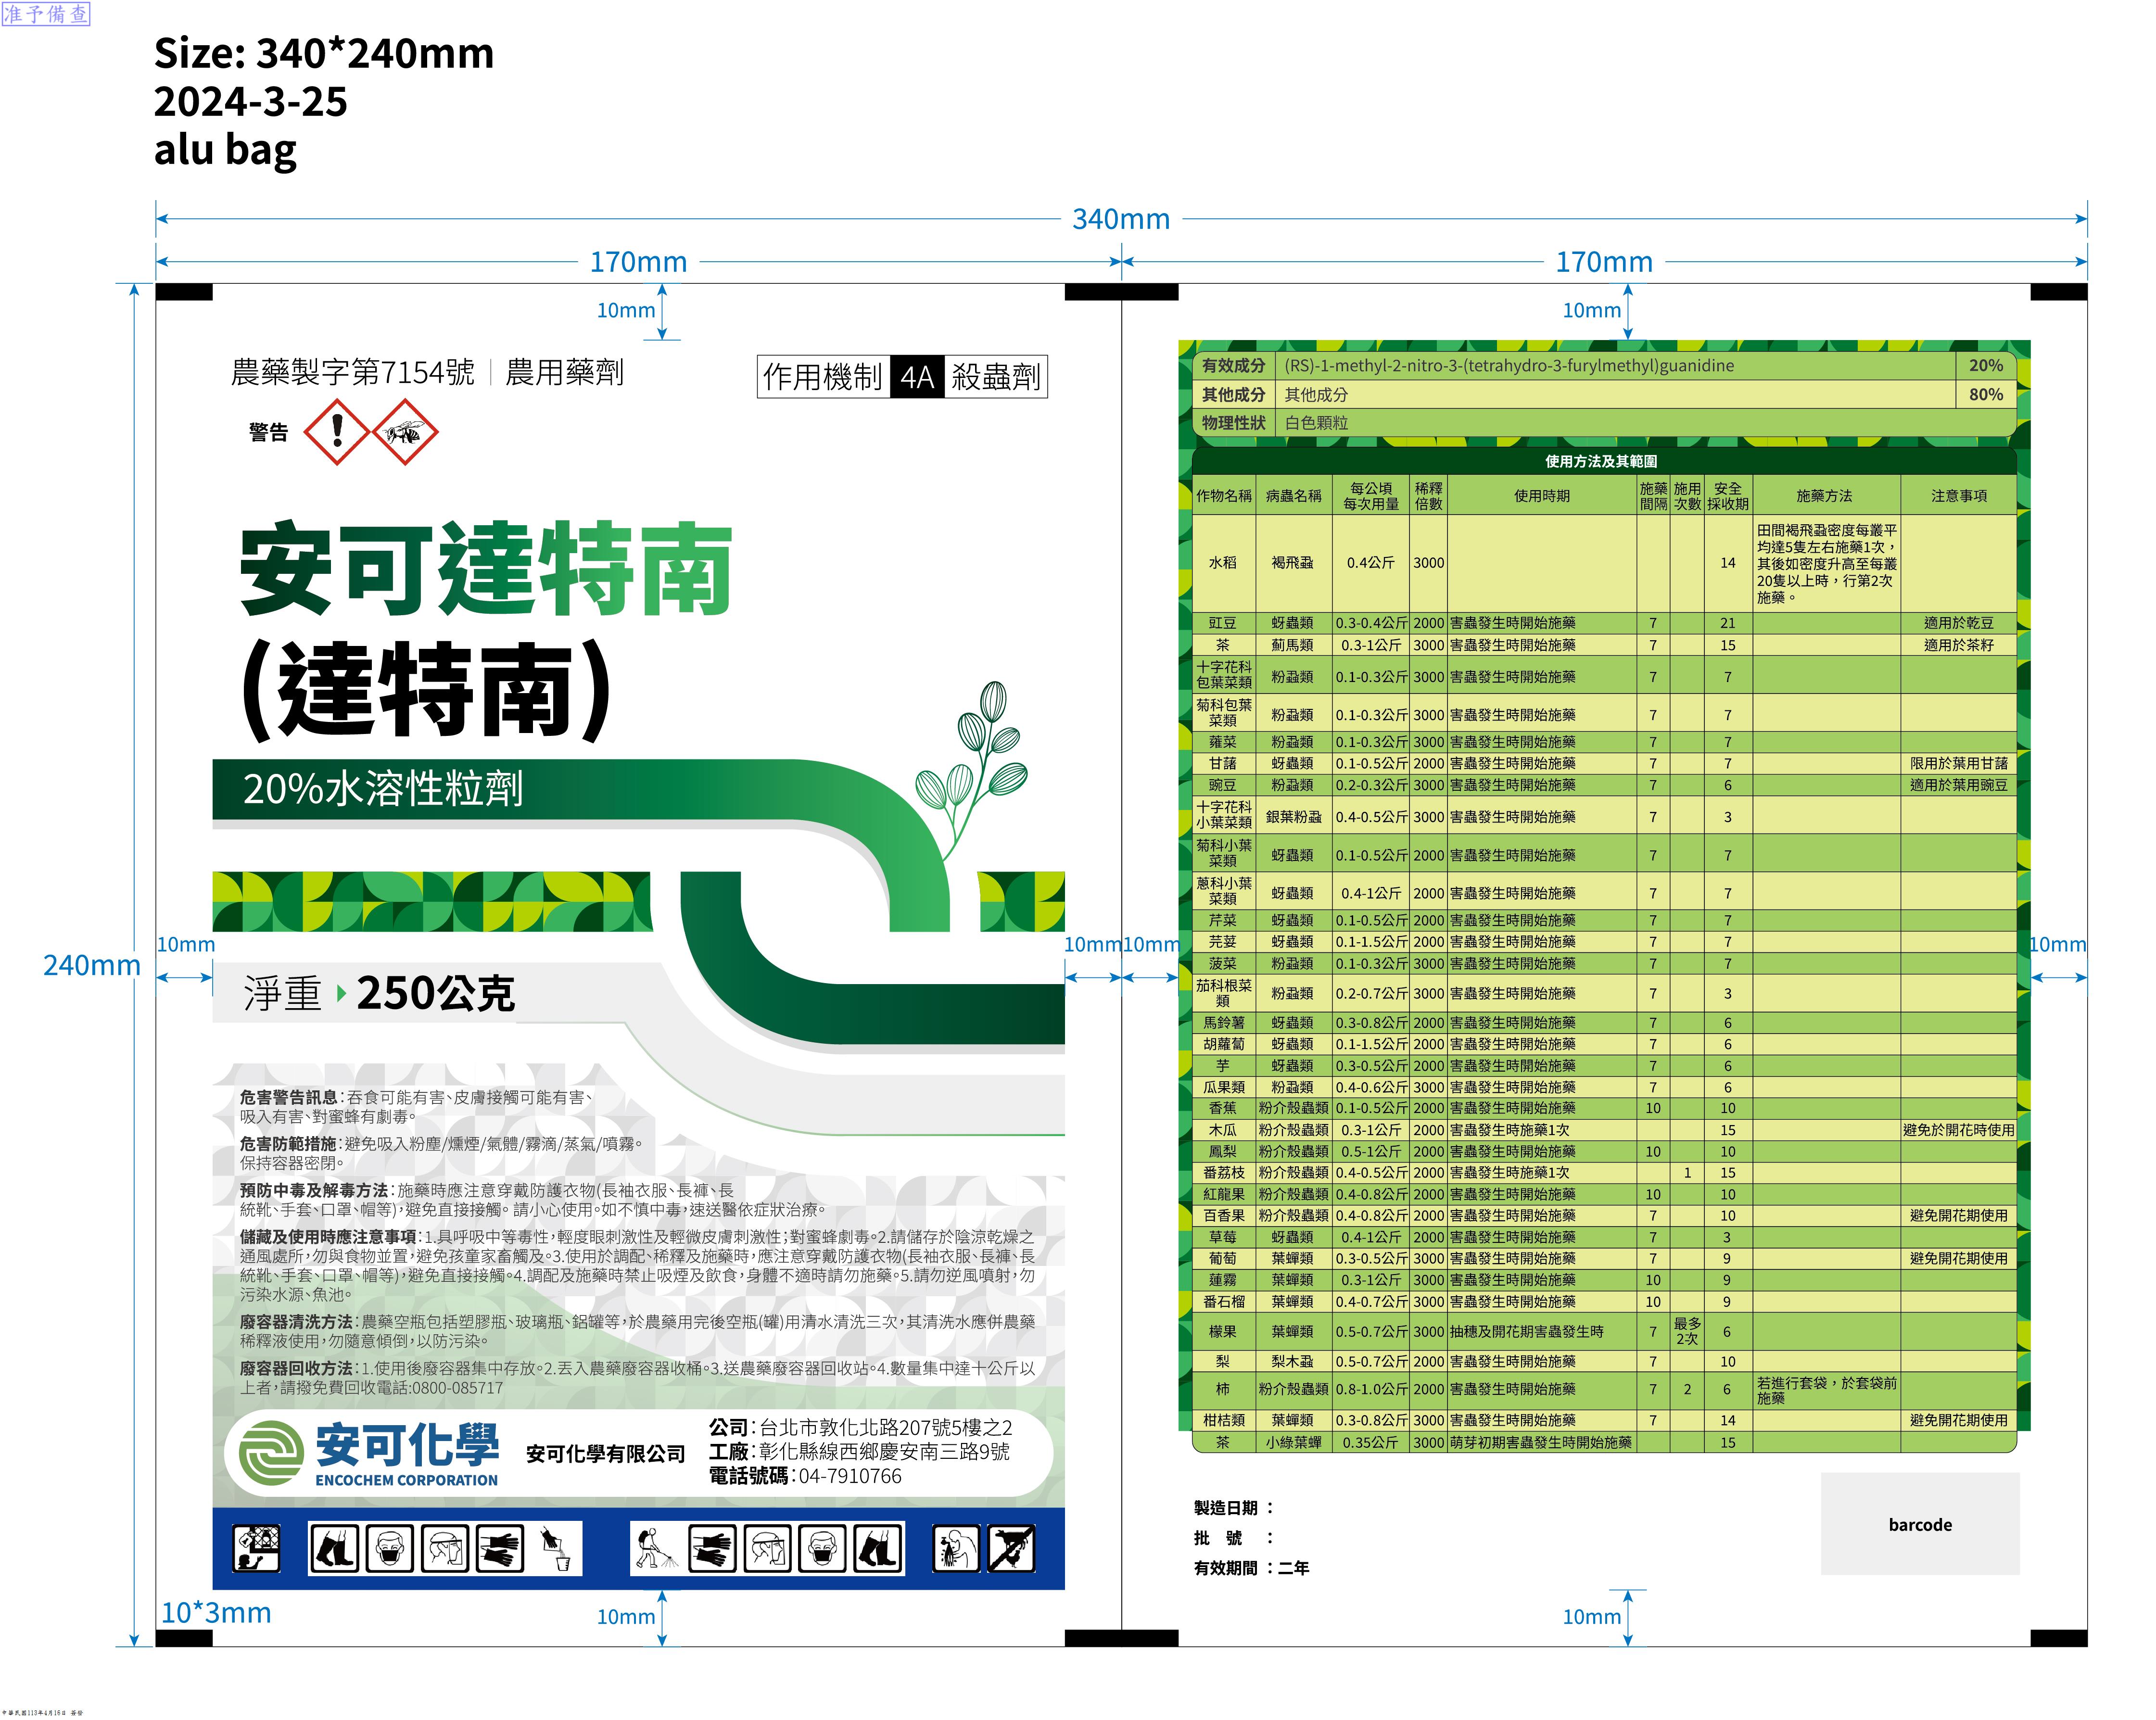The image size is (2156, 1720).
Task: Click the face mask pictogram in the mixing group
Action: (x=390, y=1549)
